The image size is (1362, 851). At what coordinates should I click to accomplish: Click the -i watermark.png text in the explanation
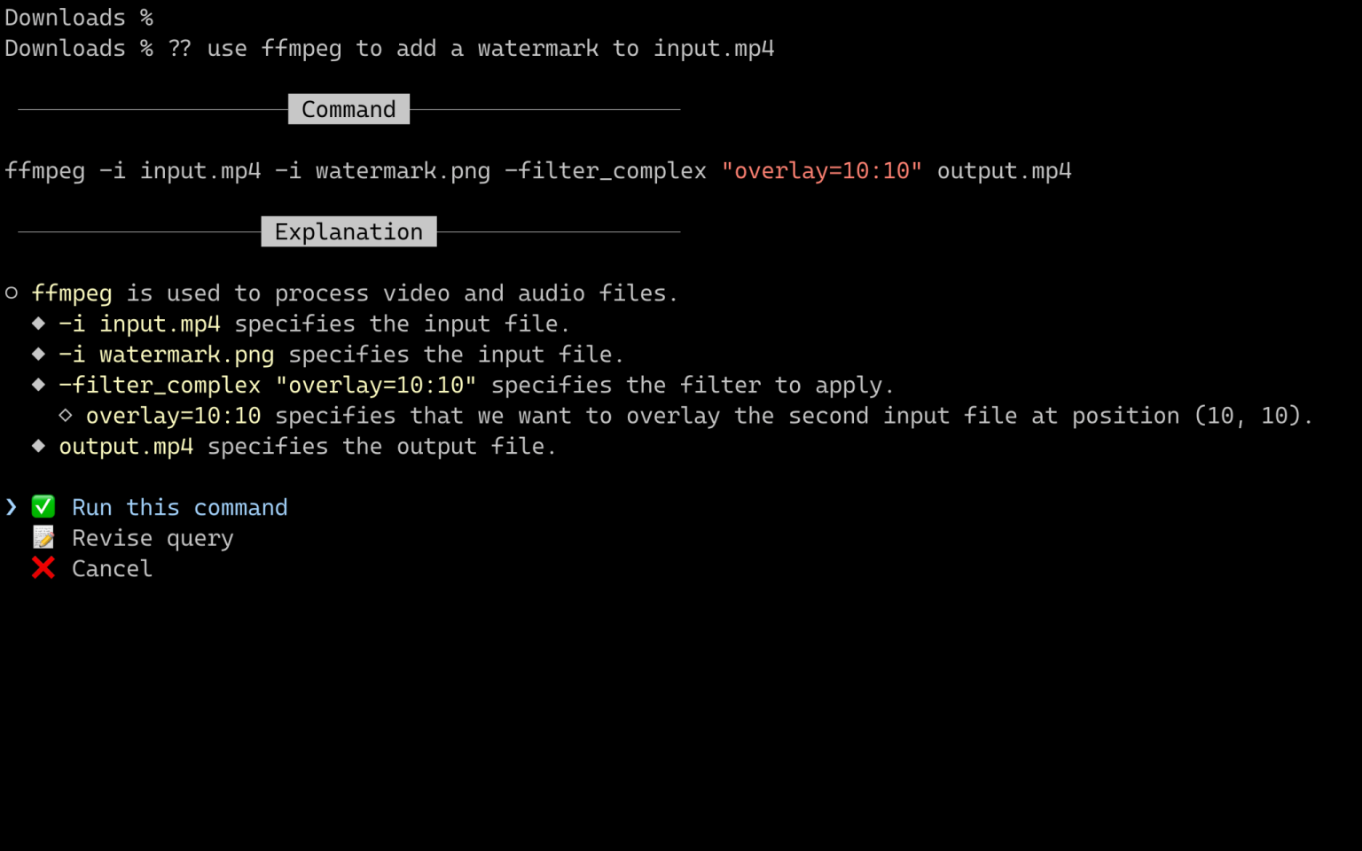pyautogui.click(x=166, y=354)
